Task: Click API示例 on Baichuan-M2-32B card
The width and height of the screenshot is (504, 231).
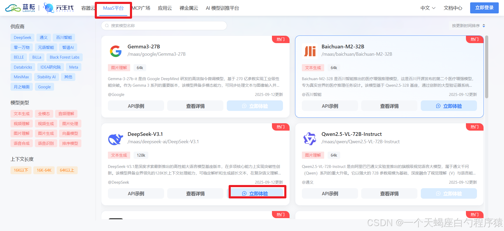Action: [330, 106]
